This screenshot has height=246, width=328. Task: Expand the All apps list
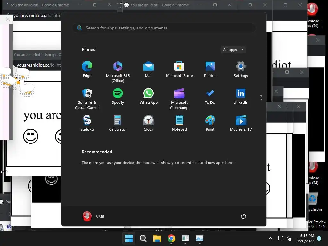(233, 50)
